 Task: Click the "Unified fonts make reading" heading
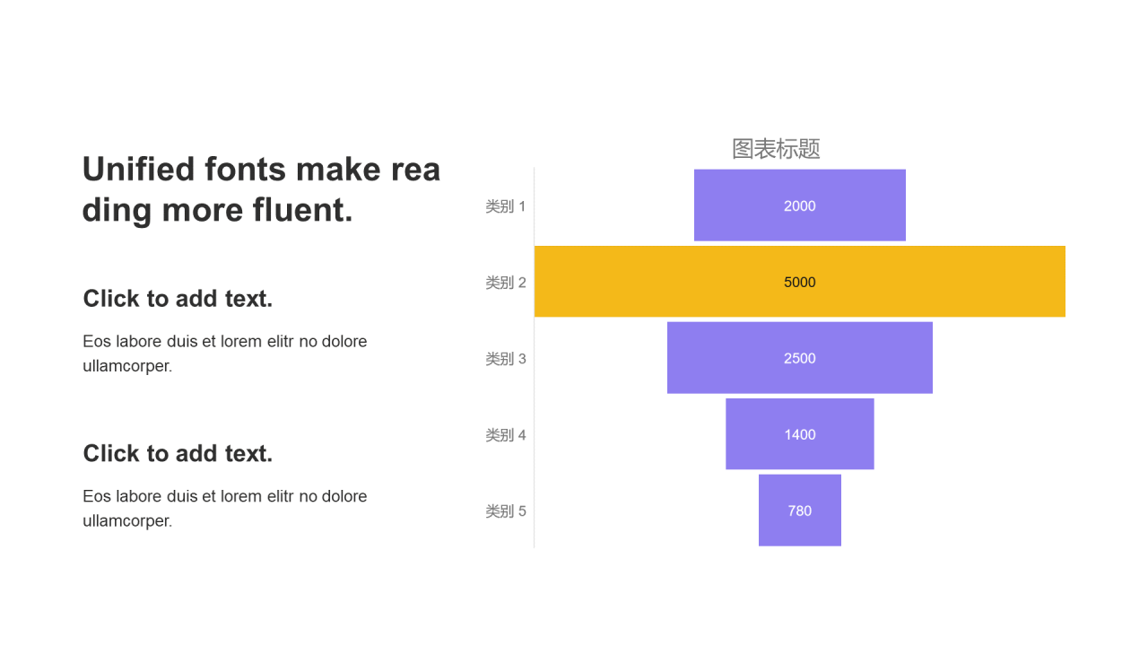[x=261, y=189]
